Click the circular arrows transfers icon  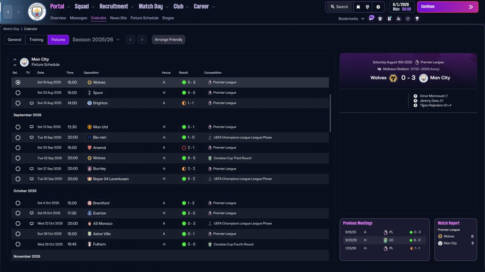click(408, 19)
